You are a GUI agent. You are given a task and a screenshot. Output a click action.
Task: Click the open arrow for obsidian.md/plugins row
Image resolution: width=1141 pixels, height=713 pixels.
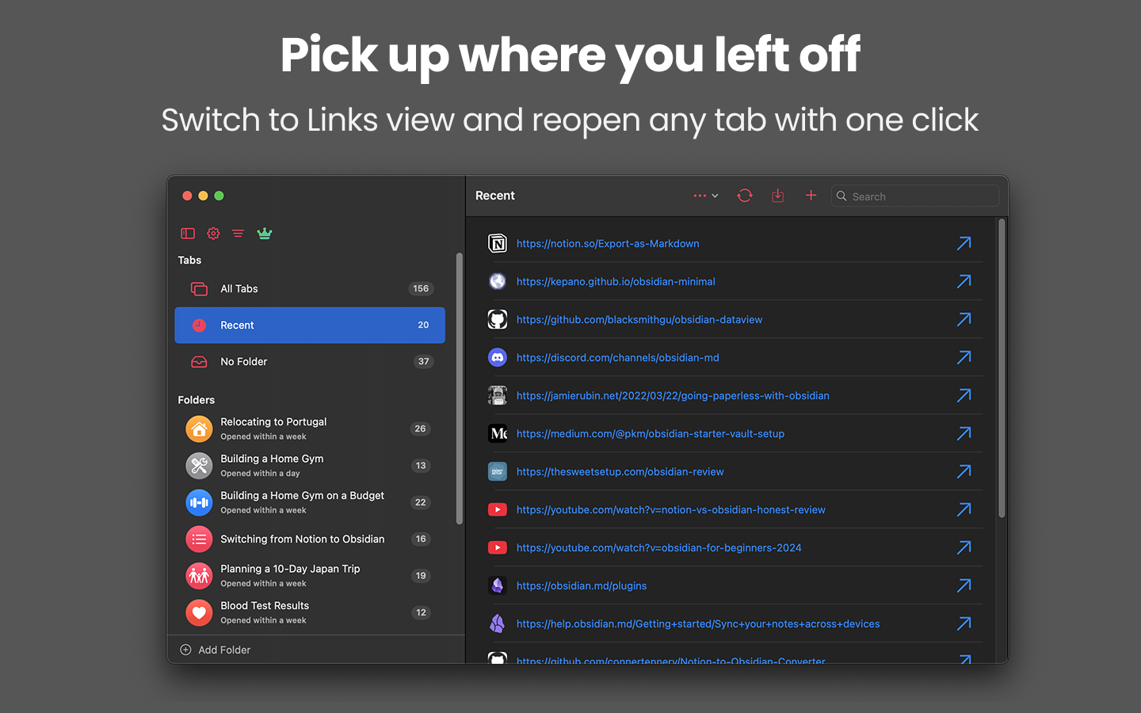coord(964,585)
